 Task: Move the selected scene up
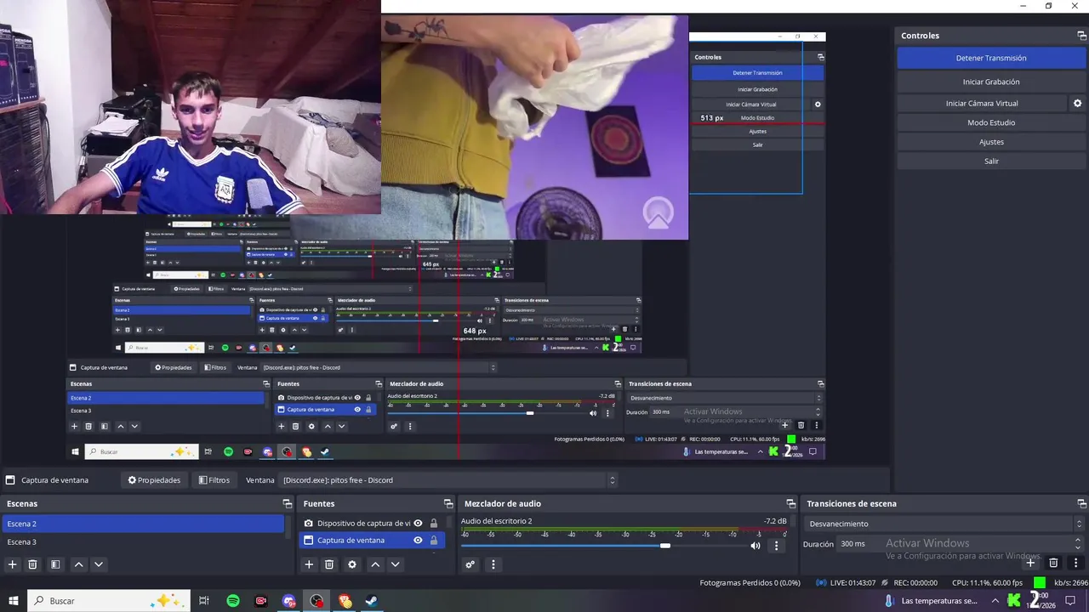tap(78, 564)
